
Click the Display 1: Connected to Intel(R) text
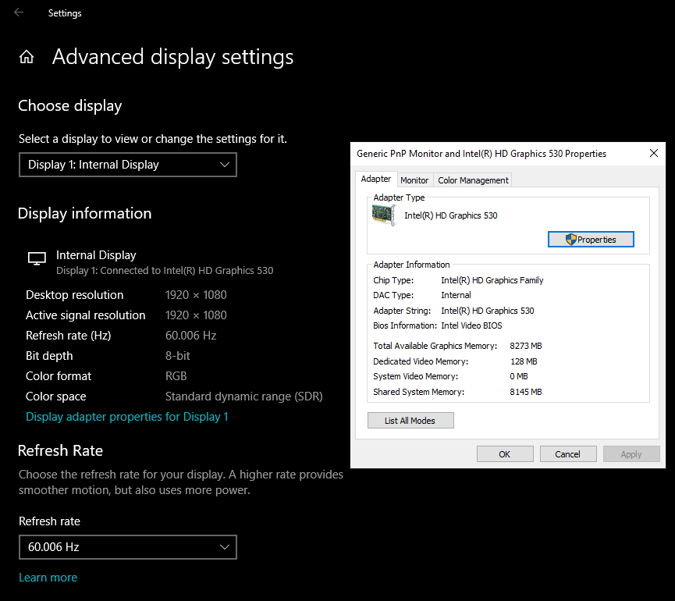(165, 270)
